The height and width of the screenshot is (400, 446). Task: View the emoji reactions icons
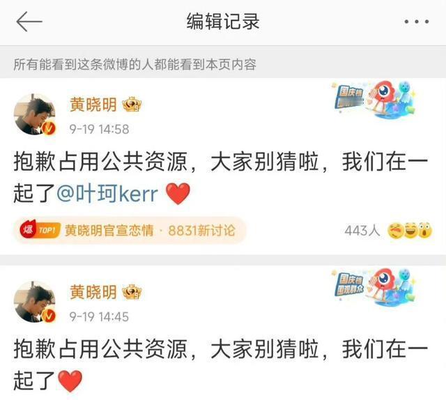[x=410, y=231]
